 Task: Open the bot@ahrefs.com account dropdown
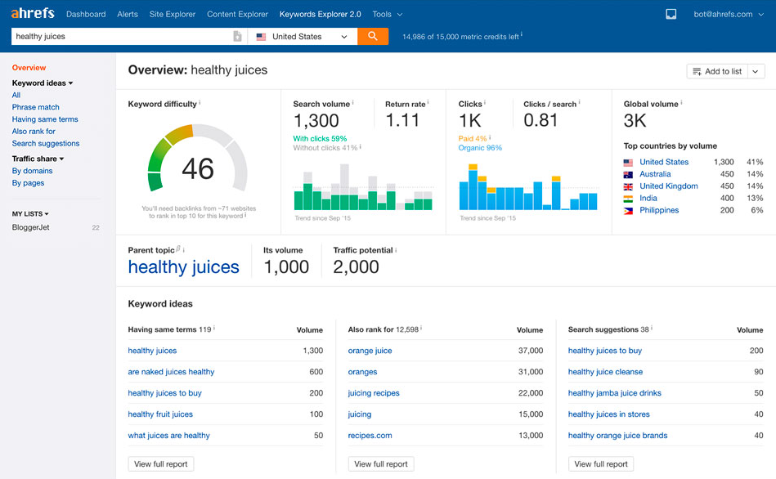pyautogui.click(x=725, y=13)
